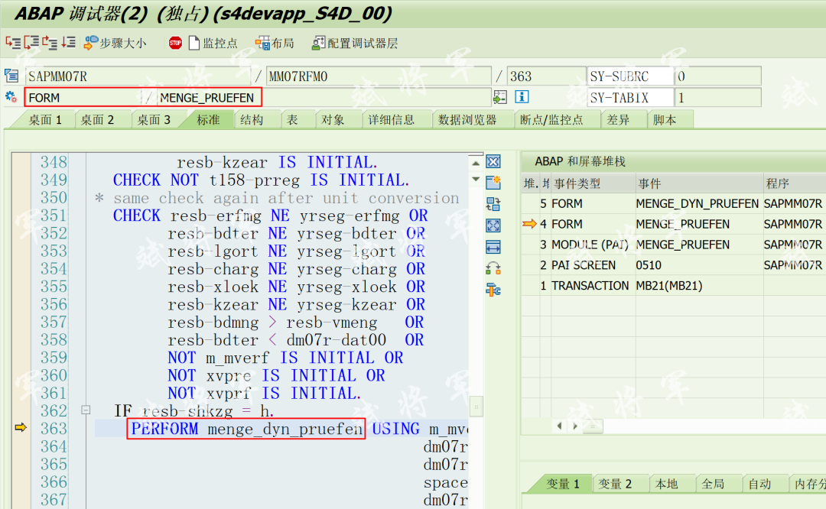Click the scroll-up arrow of the code editor

click(477, 162)
